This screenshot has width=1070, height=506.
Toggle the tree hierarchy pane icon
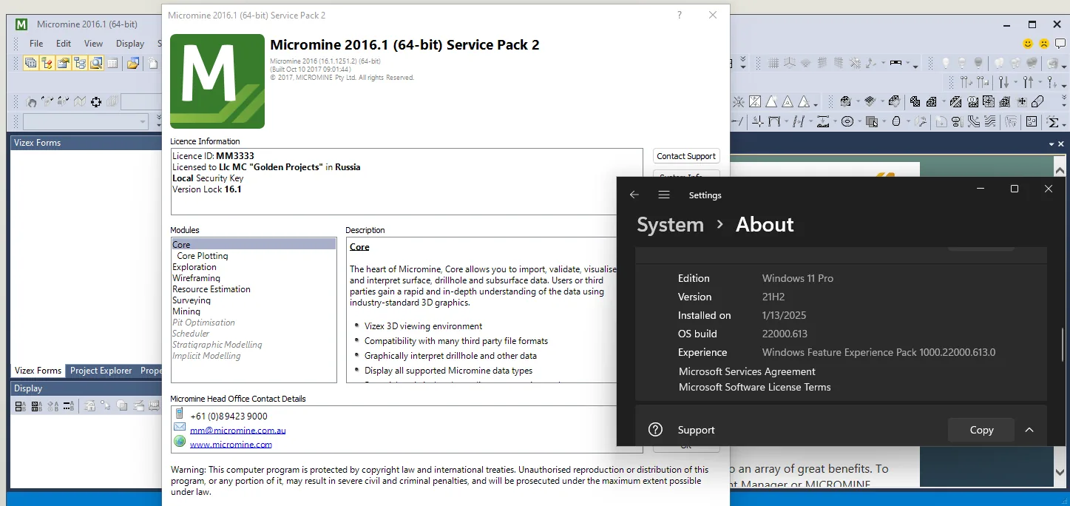80,63
